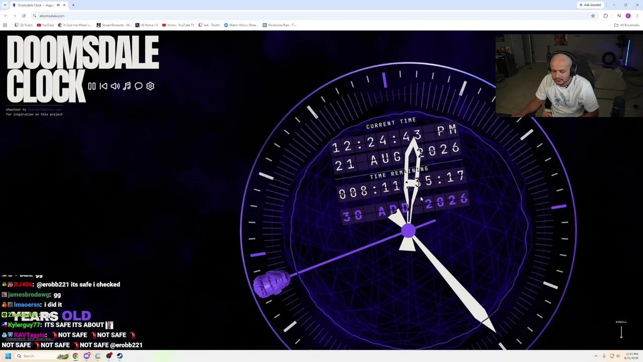
Task: Open the chat bubble icon
Action: tap(139, 86)
